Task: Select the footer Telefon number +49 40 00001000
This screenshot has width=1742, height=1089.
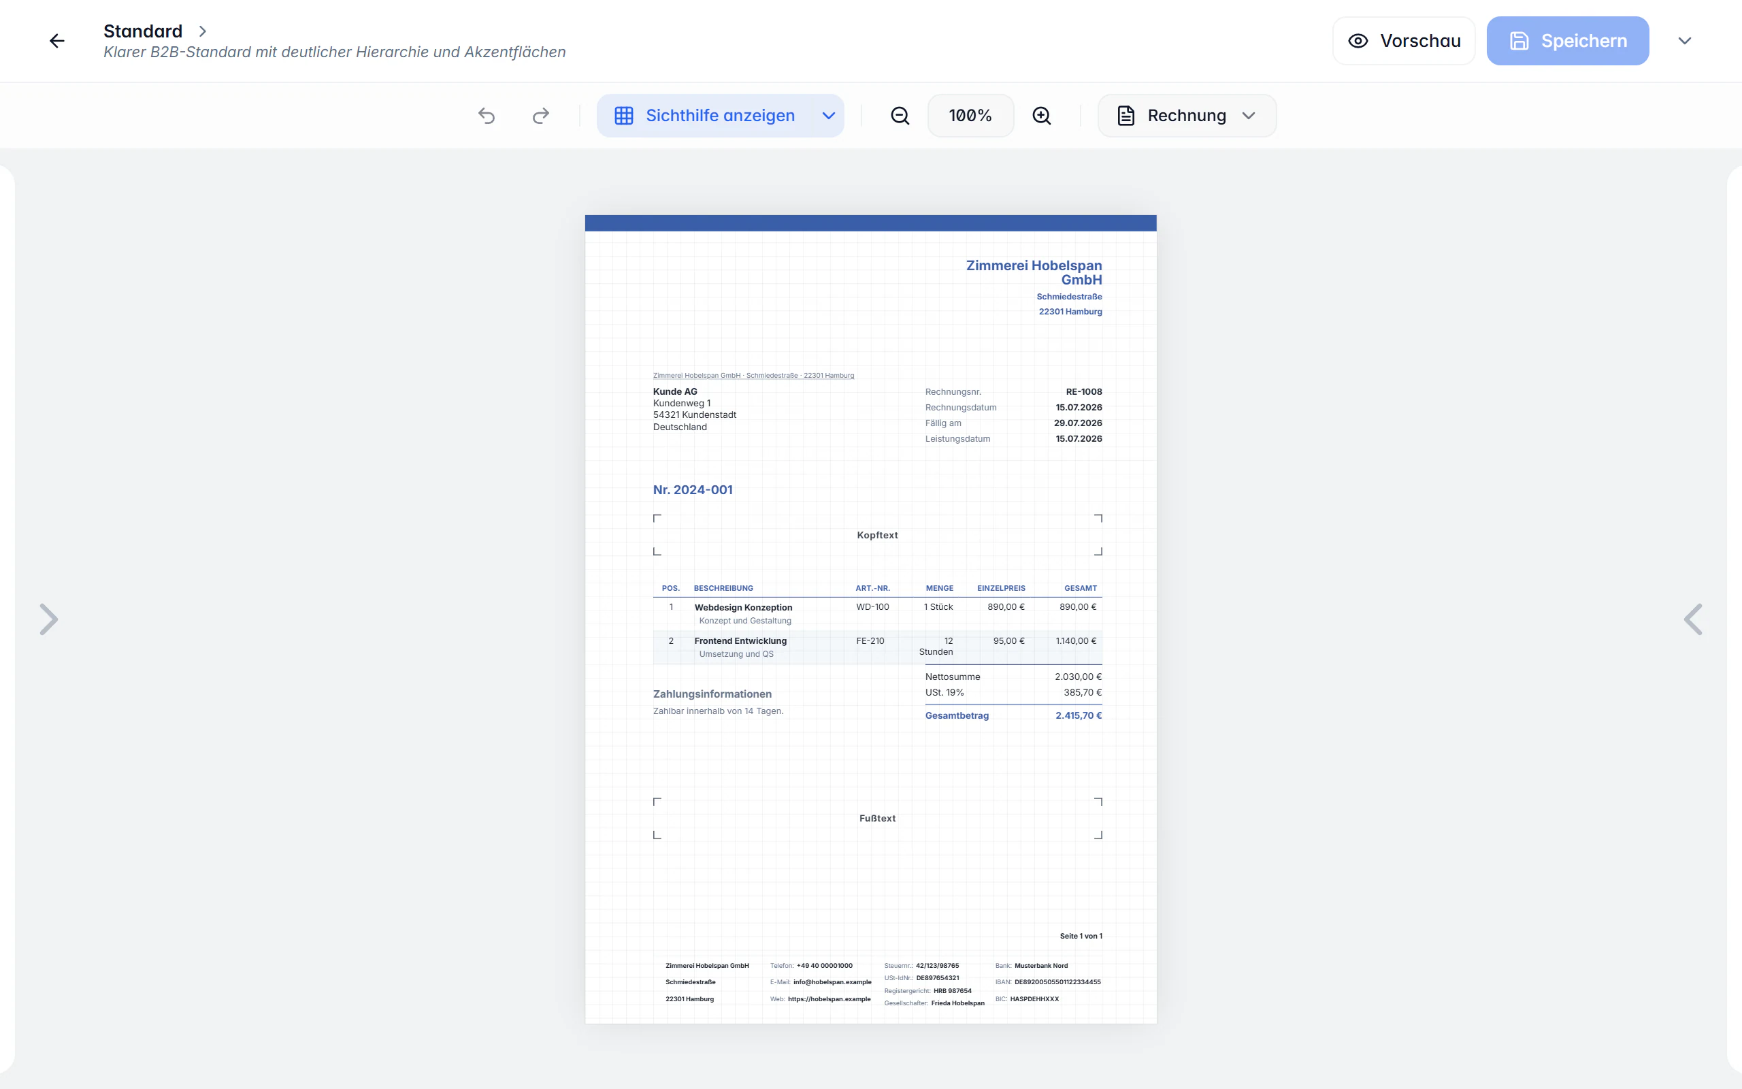Action: pos(824,966)
